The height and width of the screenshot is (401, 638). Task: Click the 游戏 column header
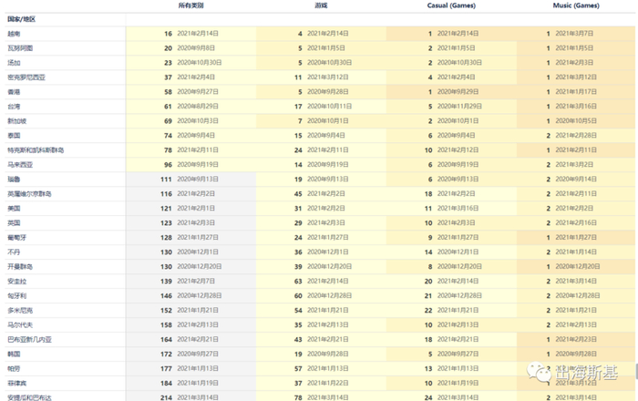coord(321,5)
